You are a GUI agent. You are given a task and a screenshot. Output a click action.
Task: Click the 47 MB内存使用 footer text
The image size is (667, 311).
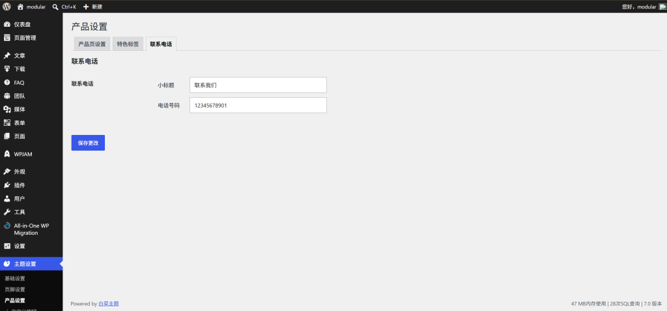[x=588, y=304]
